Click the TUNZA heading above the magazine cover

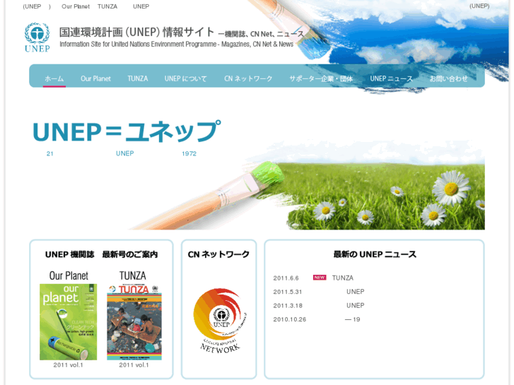point(133,276)
